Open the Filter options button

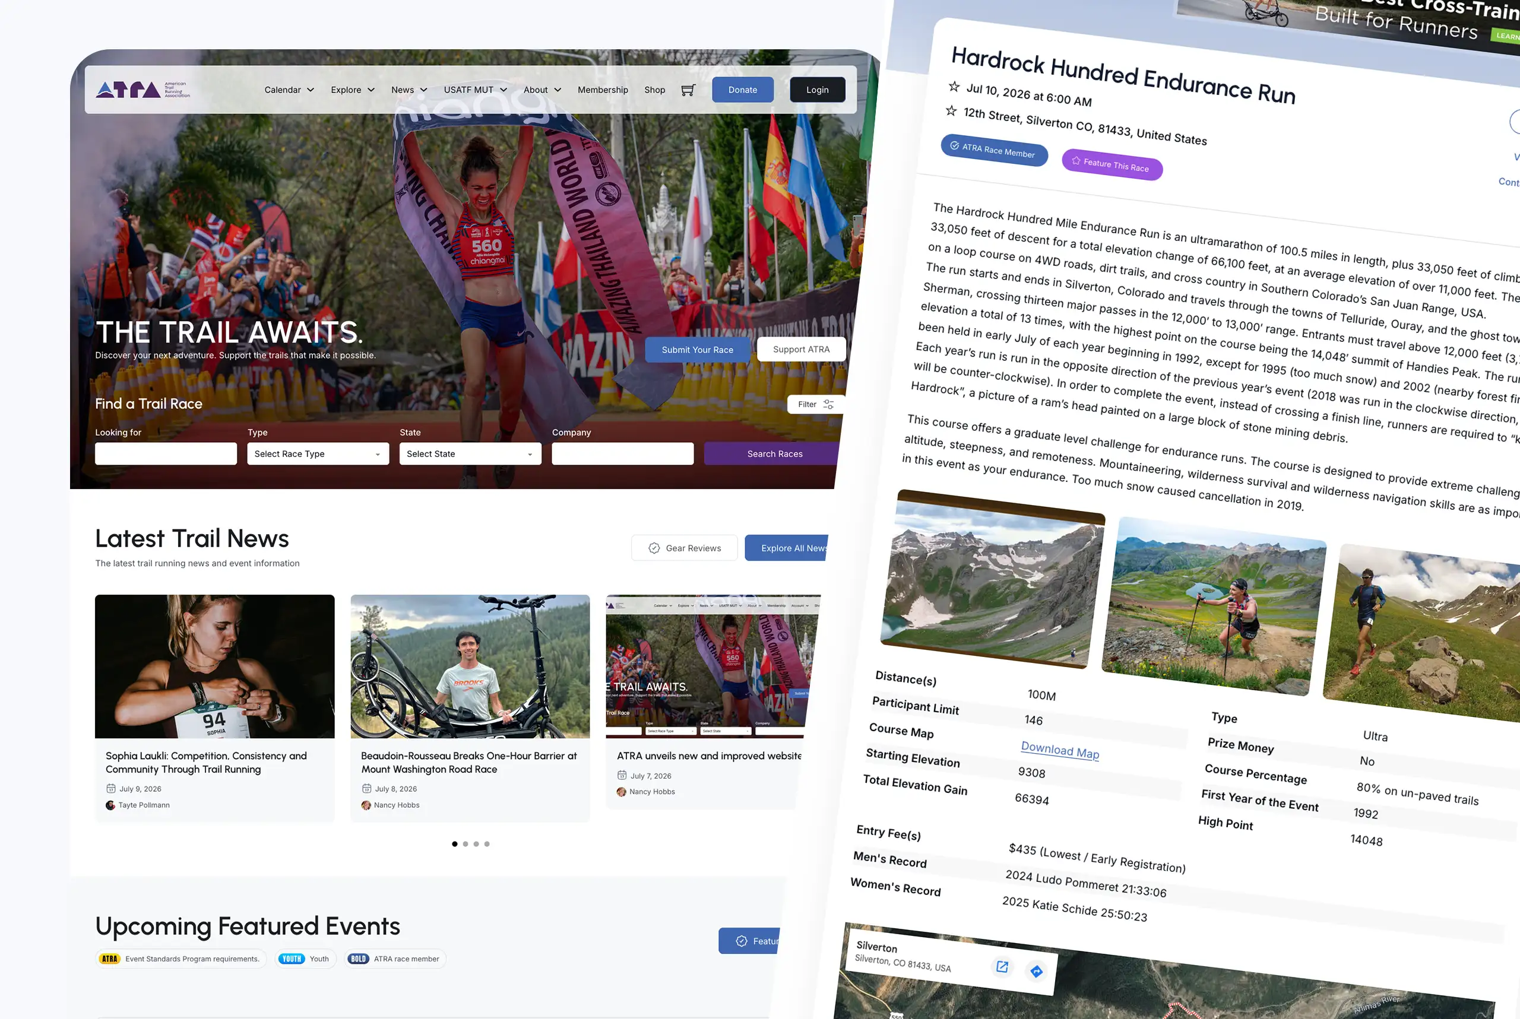click(x=816, y=404)
